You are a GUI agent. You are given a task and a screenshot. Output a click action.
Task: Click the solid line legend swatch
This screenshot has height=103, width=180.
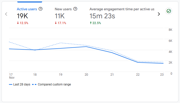(11, 84)
